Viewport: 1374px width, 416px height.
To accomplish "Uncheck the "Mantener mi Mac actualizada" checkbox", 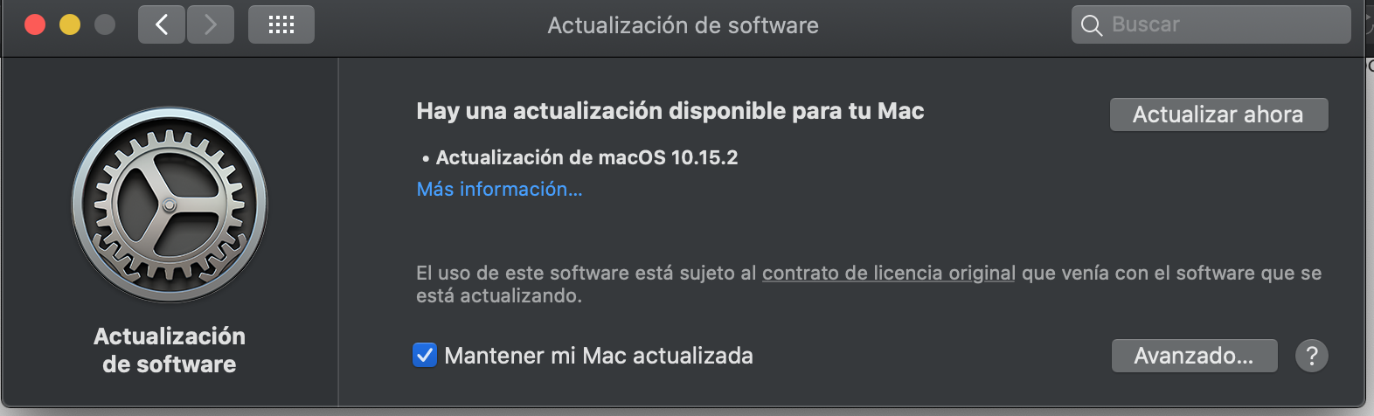I will pyautogui.click(x=425, y=356).
